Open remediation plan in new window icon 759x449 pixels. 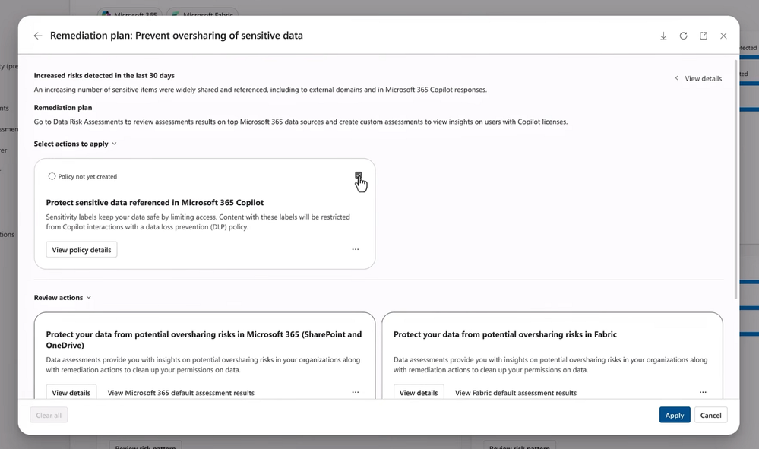coord(704,36)
